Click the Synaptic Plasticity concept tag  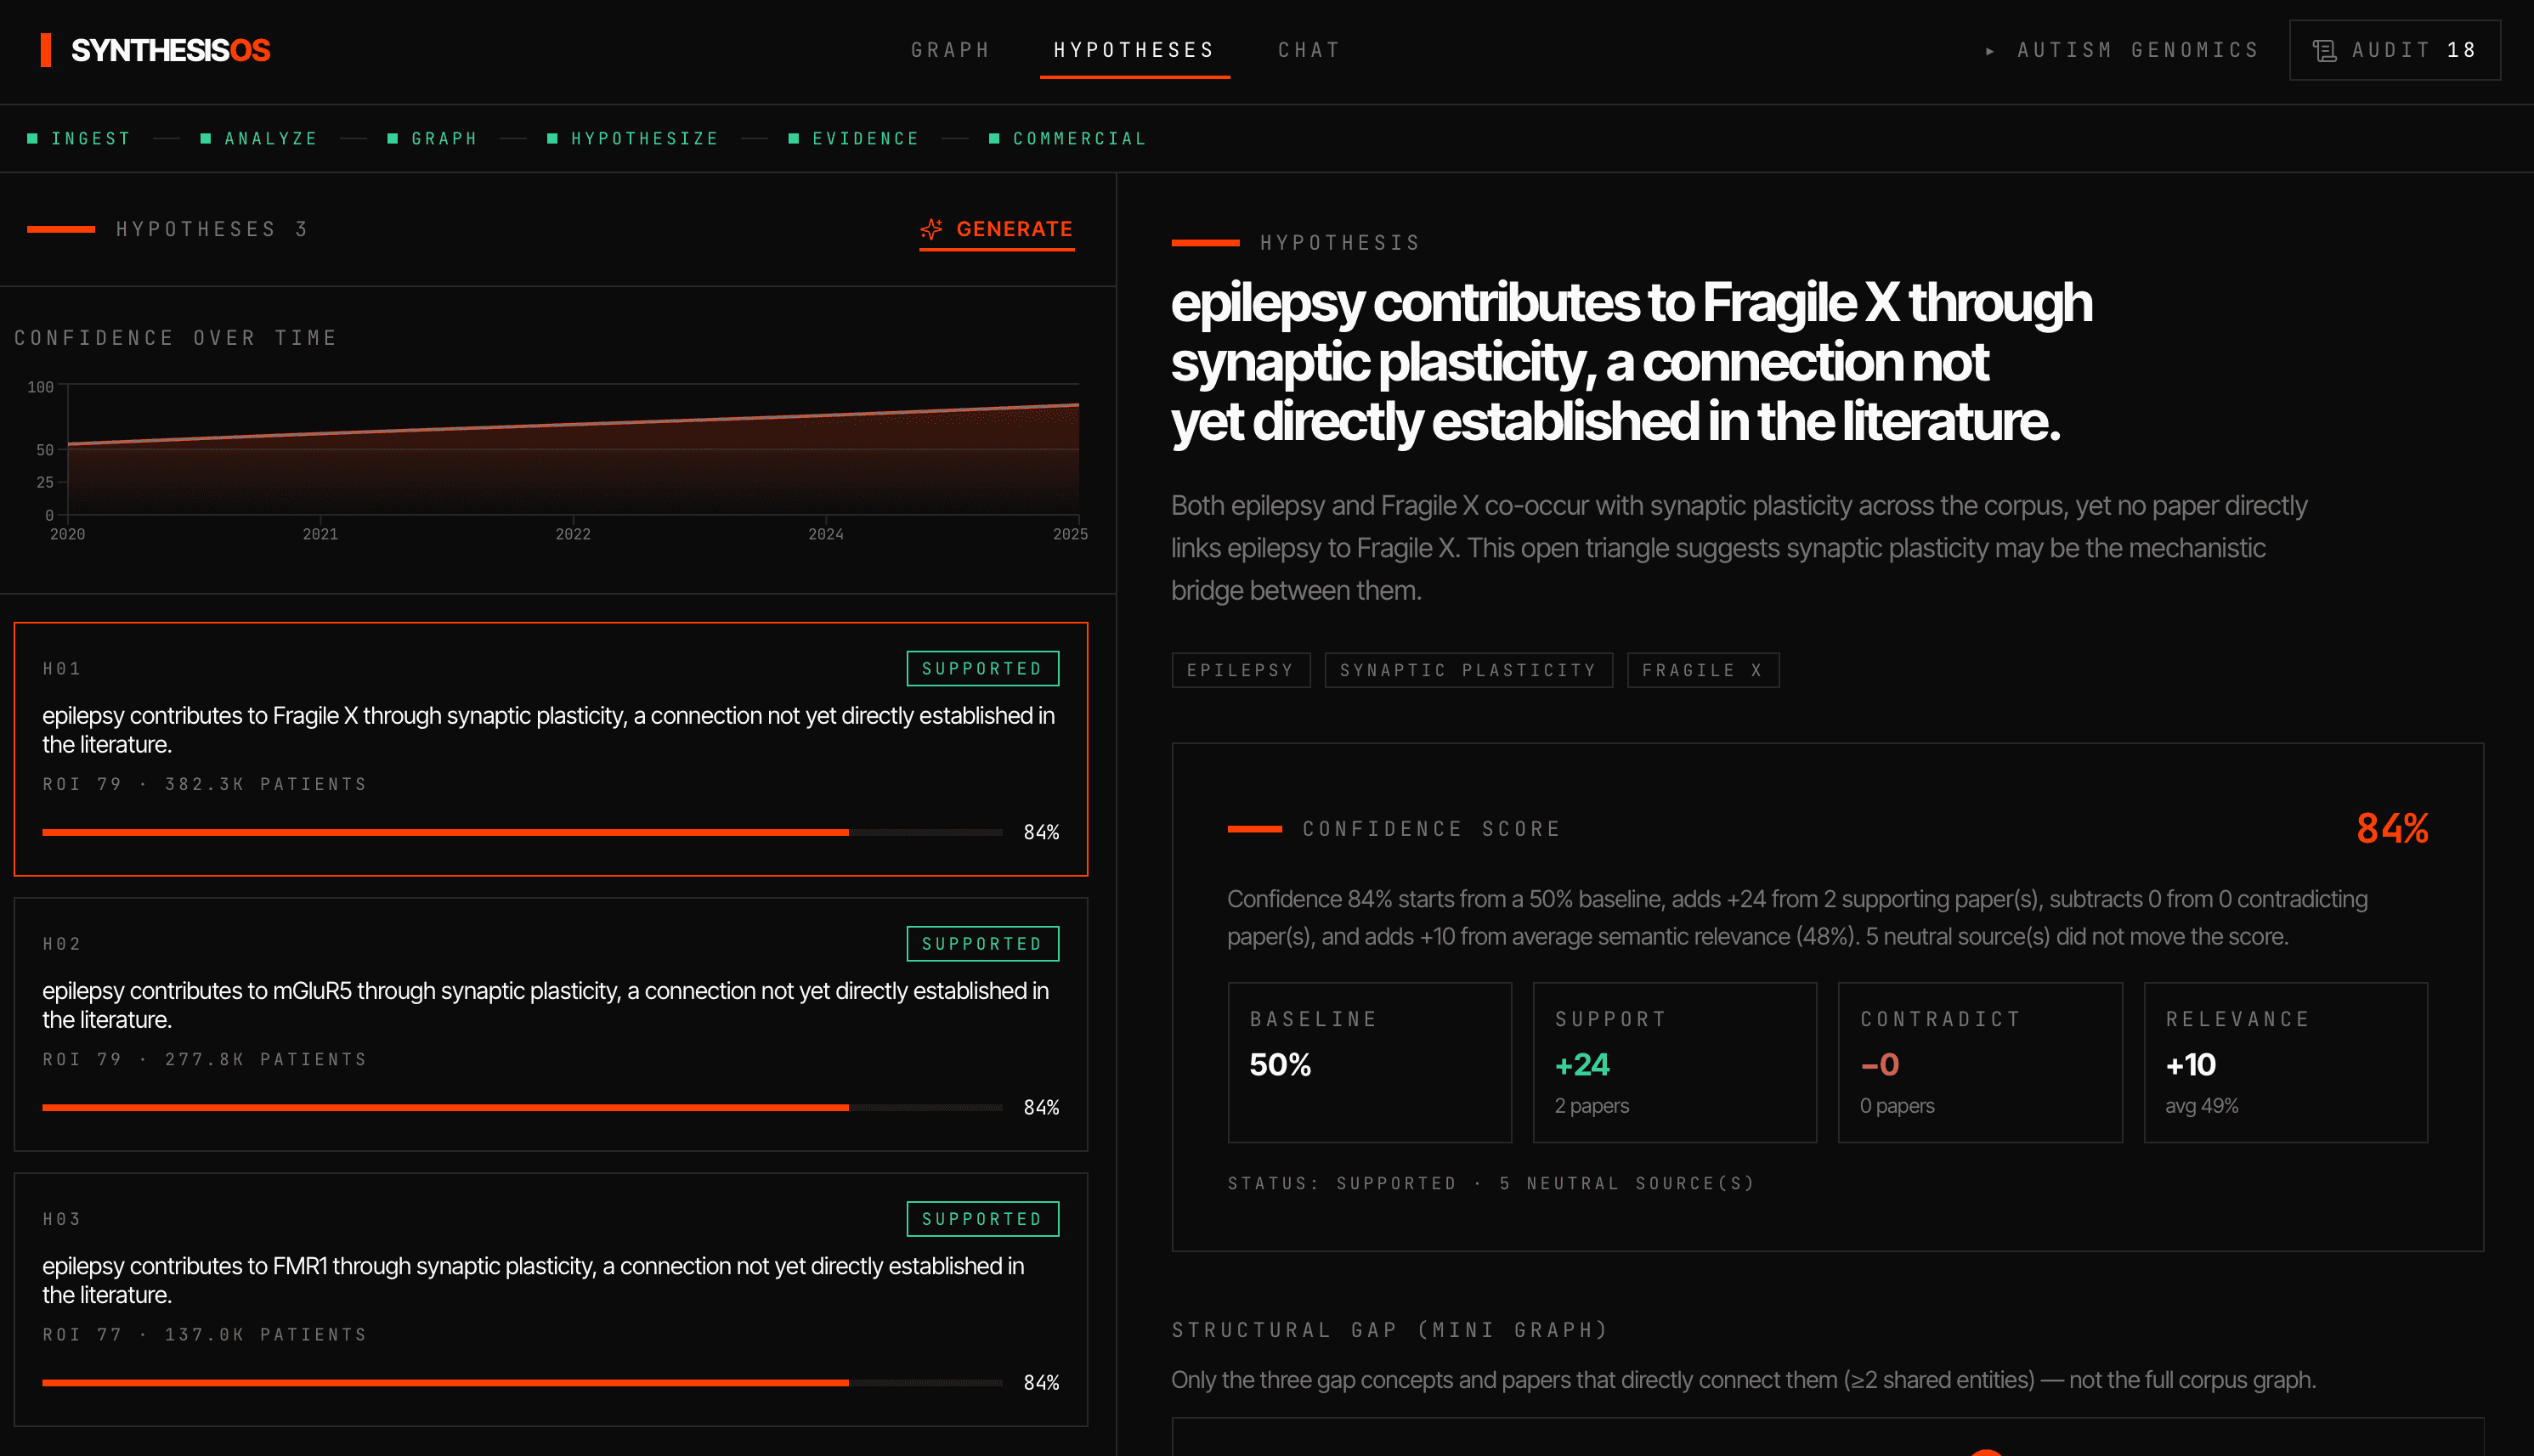(x=1468, y=670)
